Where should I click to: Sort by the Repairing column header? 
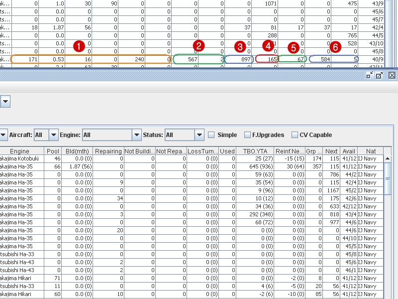pos(108,151)
